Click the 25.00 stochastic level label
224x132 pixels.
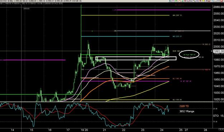click(x=215, y=109)
